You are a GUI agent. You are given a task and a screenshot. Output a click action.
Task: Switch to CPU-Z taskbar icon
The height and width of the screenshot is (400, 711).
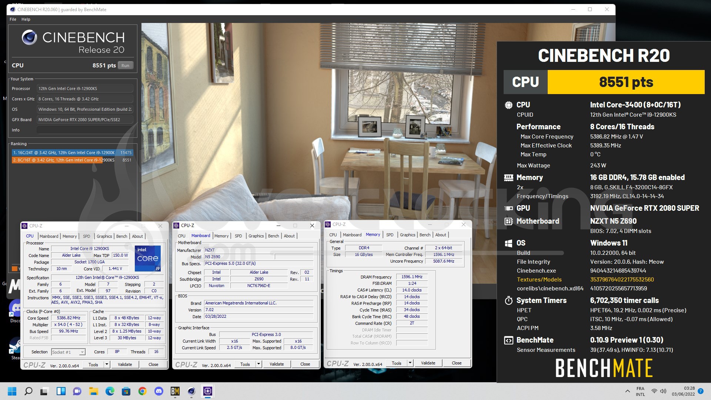pyautogui.click(x=207, y=391)
